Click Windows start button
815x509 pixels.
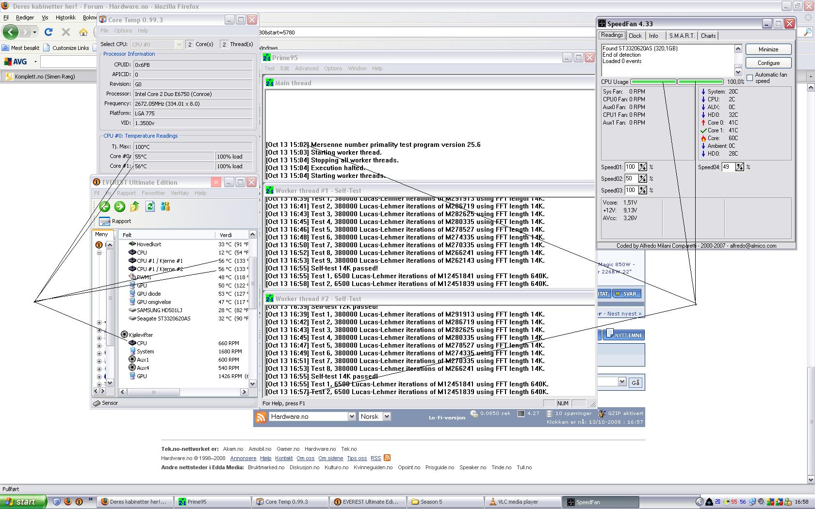coord(23,502)
